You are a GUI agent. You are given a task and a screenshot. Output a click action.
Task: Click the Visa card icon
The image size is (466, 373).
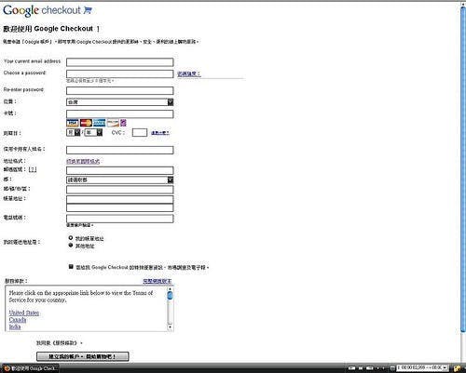click(x=73, y=123)
